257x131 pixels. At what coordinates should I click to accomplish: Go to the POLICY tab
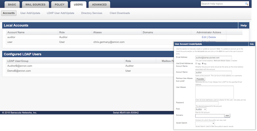[x=60, y=5]
